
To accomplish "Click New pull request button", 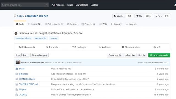I will (39, 55).
